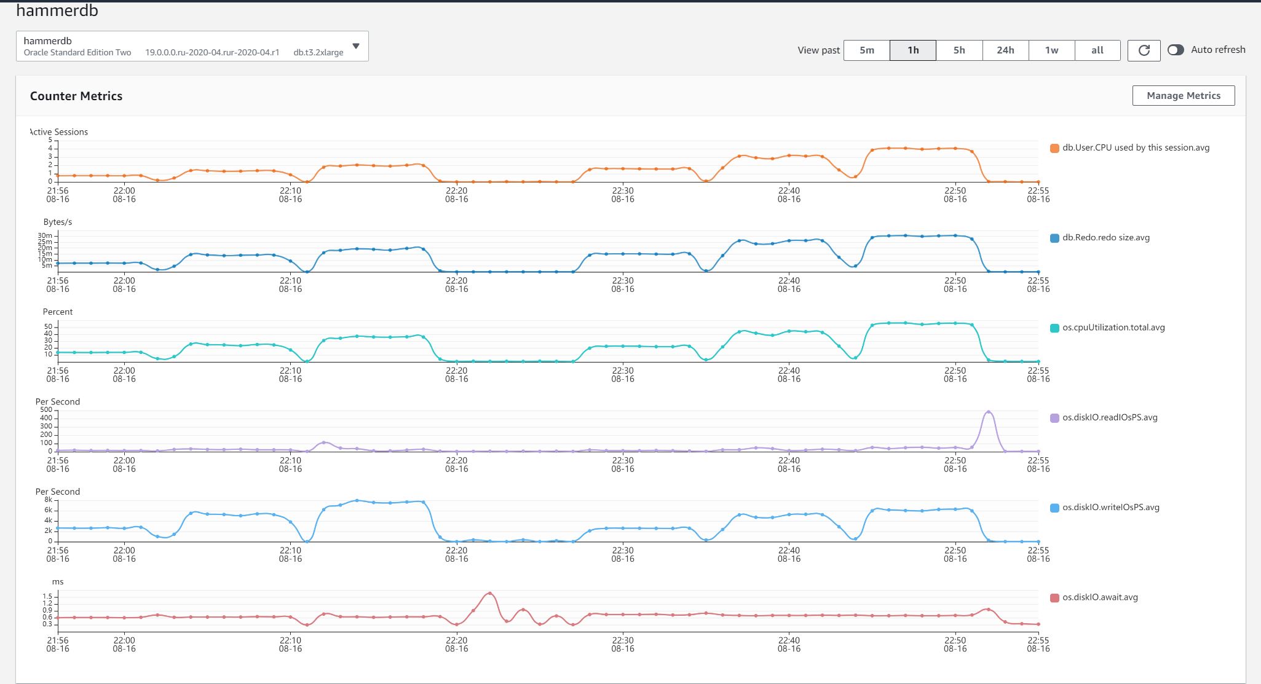The width and height of the screenshot is (1261, 684).
Task: Click the light blue writeIOsPS legend swatch
Action: pyautogui.click(x=1054, y=508)
